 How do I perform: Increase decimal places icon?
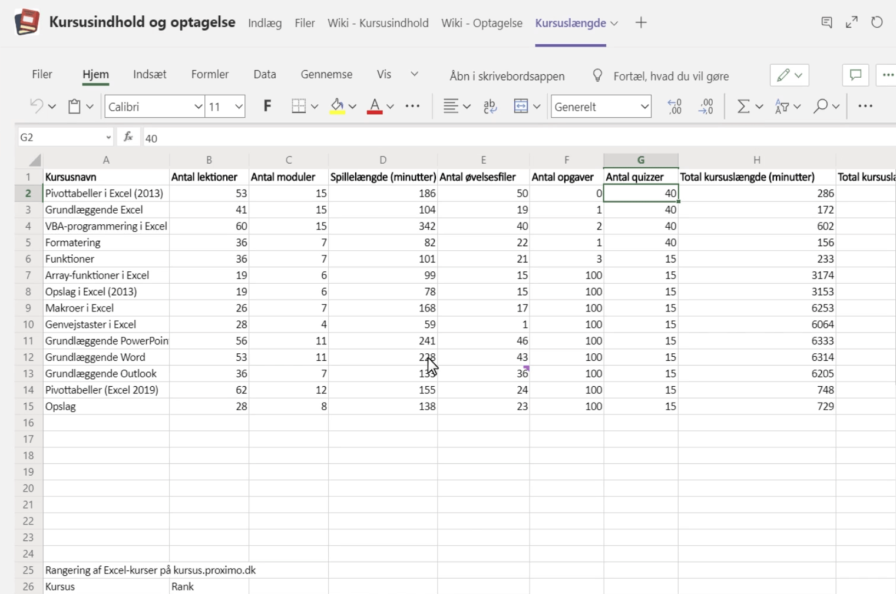[706, 106]
